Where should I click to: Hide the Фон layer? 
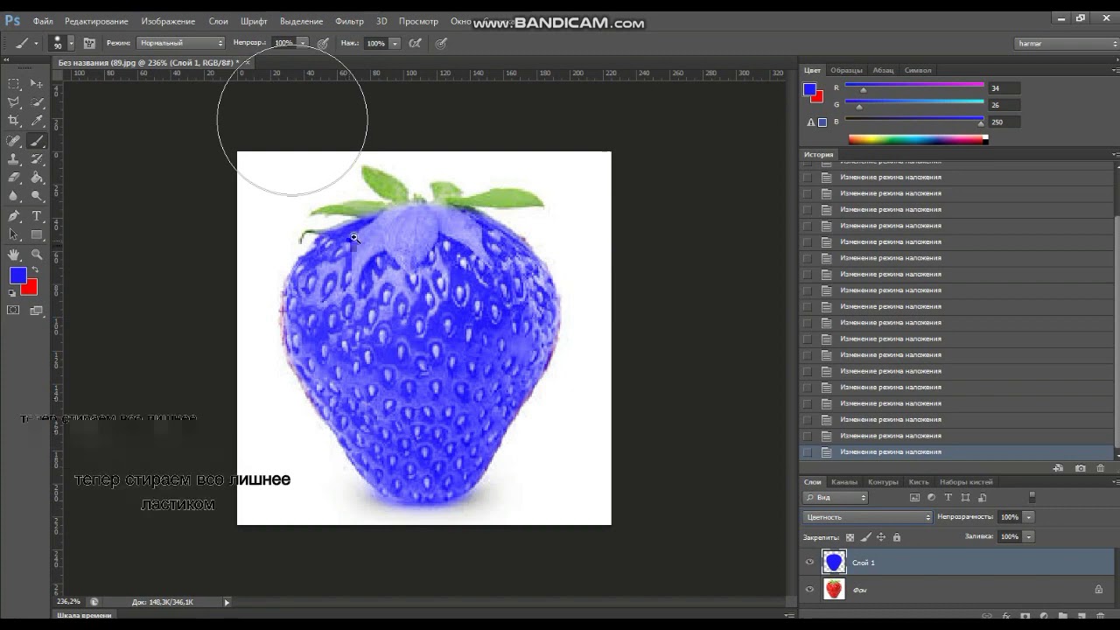click(809, 590)
